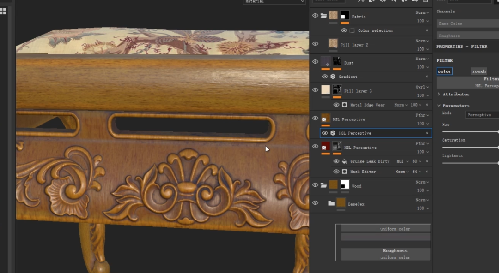Hide the Wood folder layer
This screenshot has width=499, height=273.
(x=315, y=185)
